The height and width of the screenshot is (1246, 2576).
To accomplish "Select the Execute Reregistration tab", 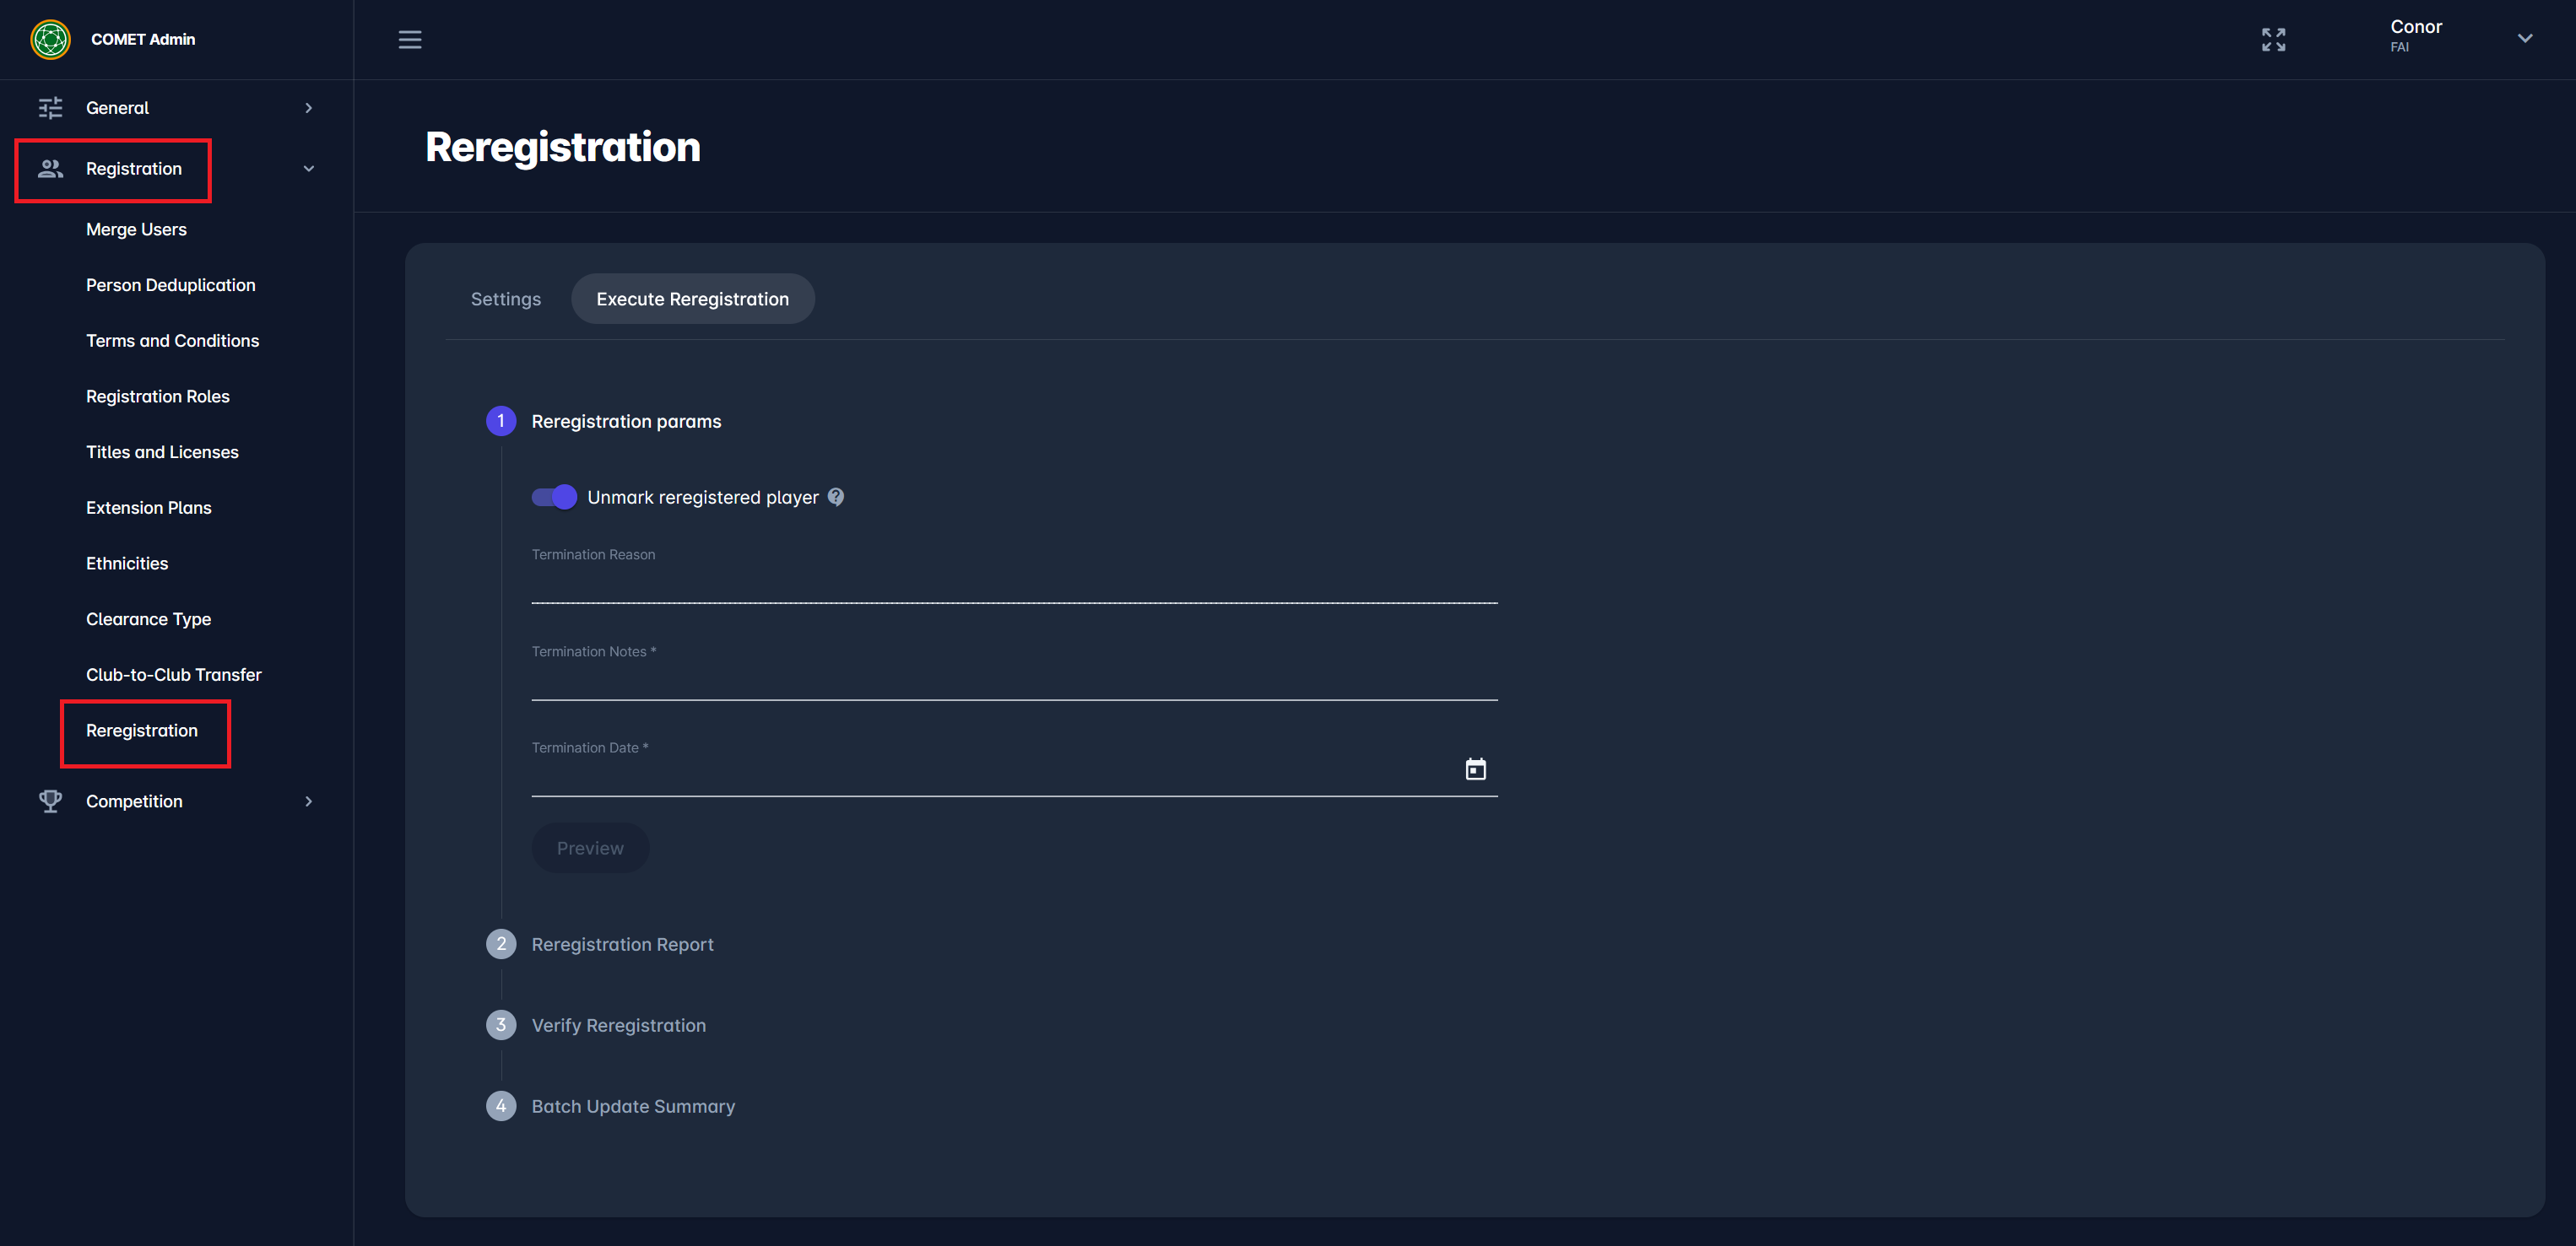I will tap(692, 299).
